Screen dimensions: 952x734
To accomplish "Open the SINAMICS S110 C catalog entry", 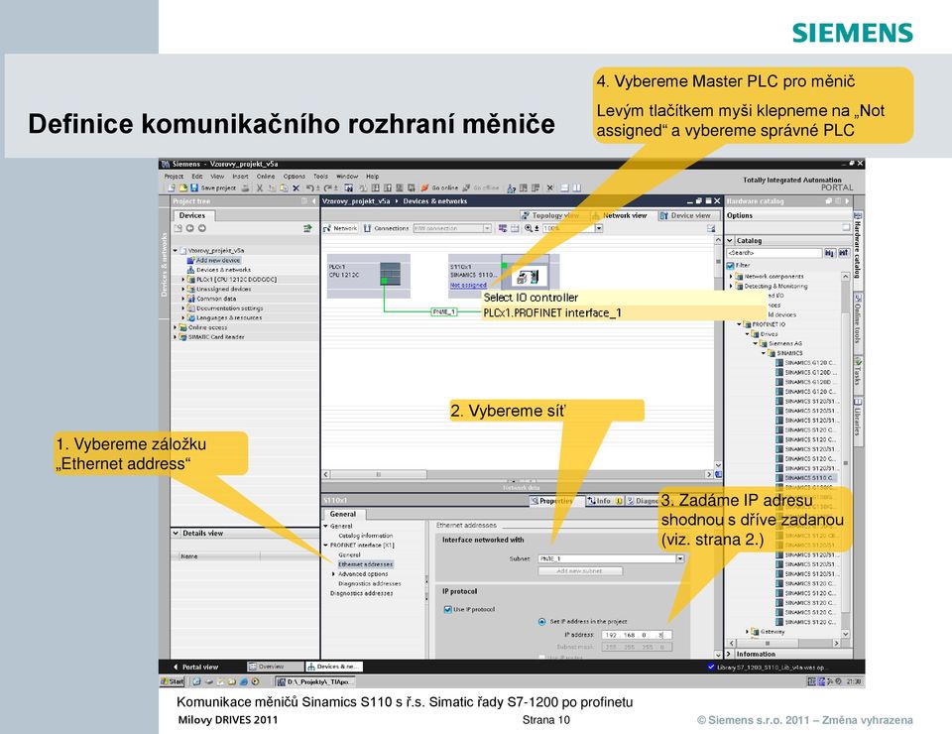I will 804,478.
